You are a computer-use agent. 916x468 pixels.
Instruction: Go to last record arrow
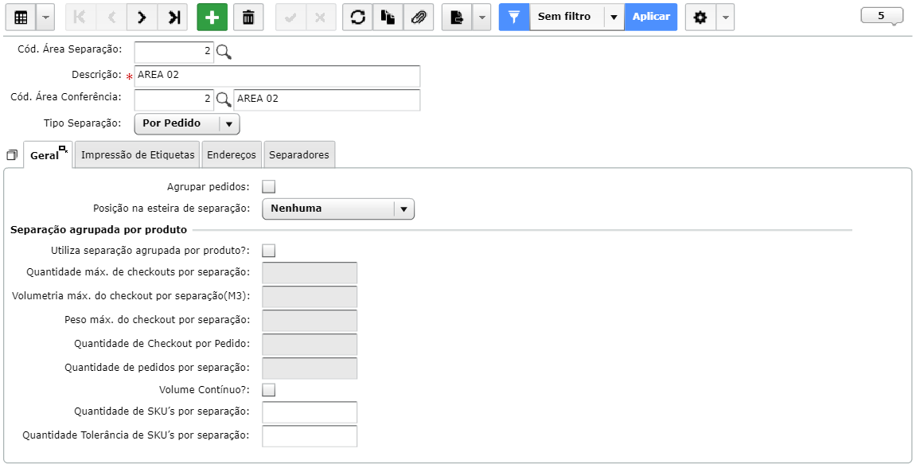pyautogui.click(x=173, y=18)
